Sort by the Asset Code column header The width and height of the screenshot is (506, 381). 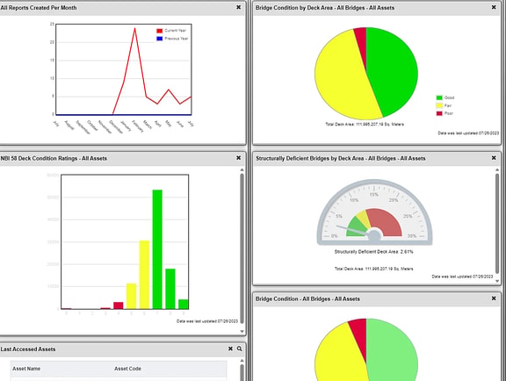click(x=127, y=369)
